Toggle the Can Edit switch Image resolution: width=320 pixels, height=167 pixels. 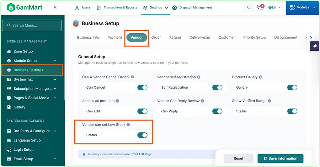point(142,111)
